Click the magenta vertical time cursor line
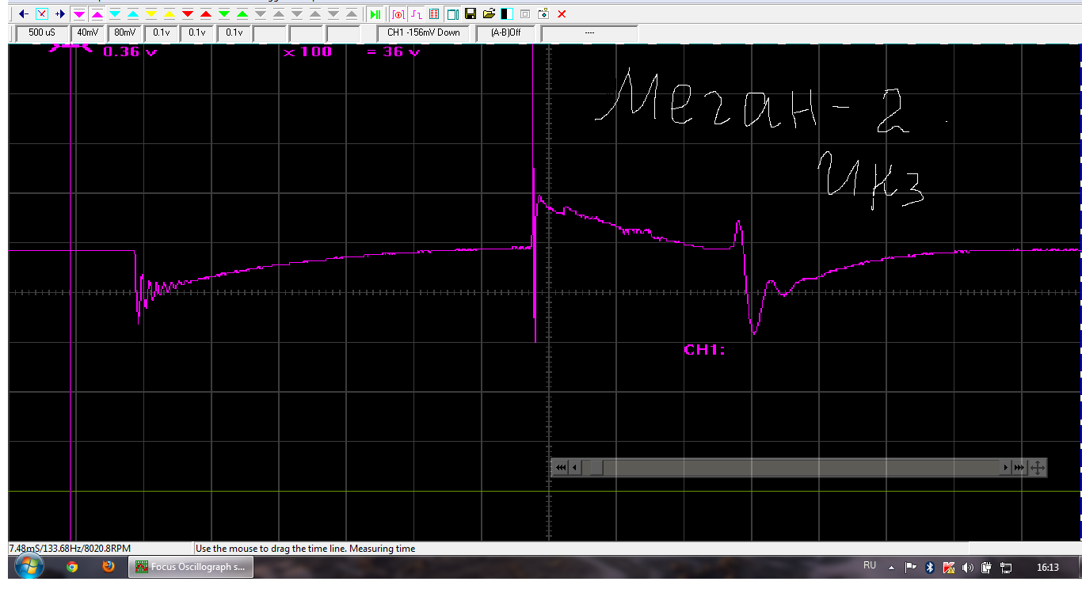1082x608 pixels. point(71,293)
